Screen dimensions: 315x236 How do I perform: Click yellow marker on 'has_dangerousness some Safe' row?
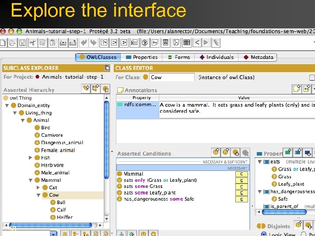[241, 199]
